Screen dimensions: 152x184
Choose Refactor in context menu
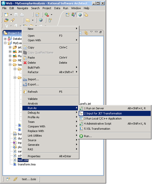51,72
